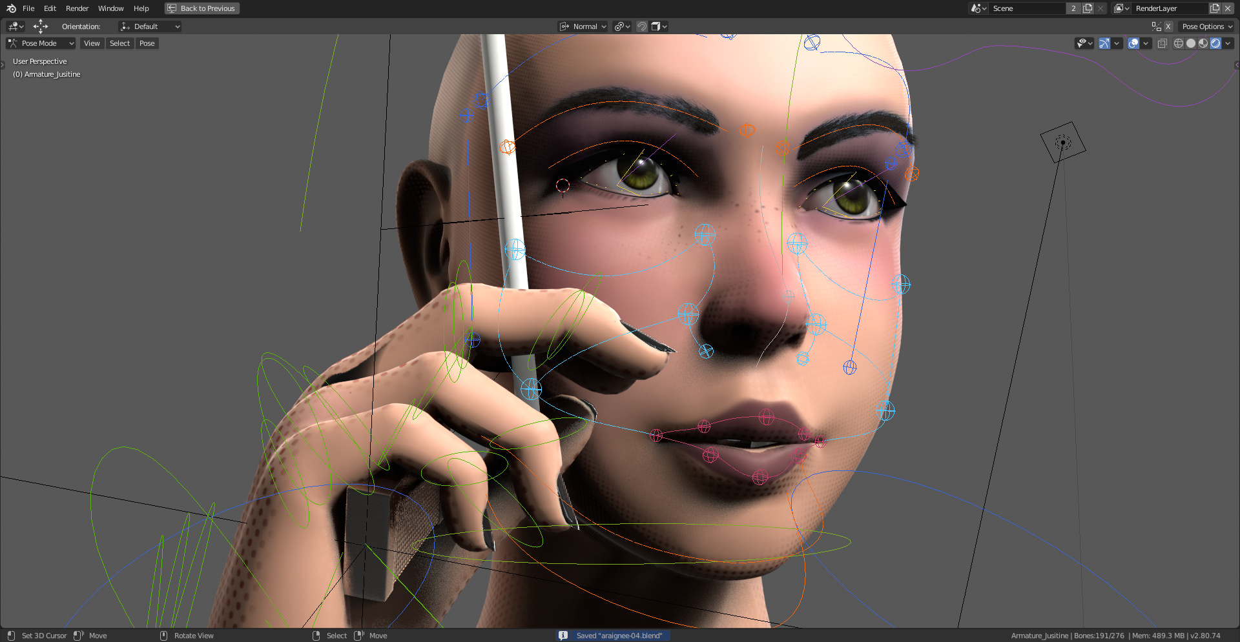
Task: Click the Armature_Jusitine label text
Action: (x=52, y=74)
